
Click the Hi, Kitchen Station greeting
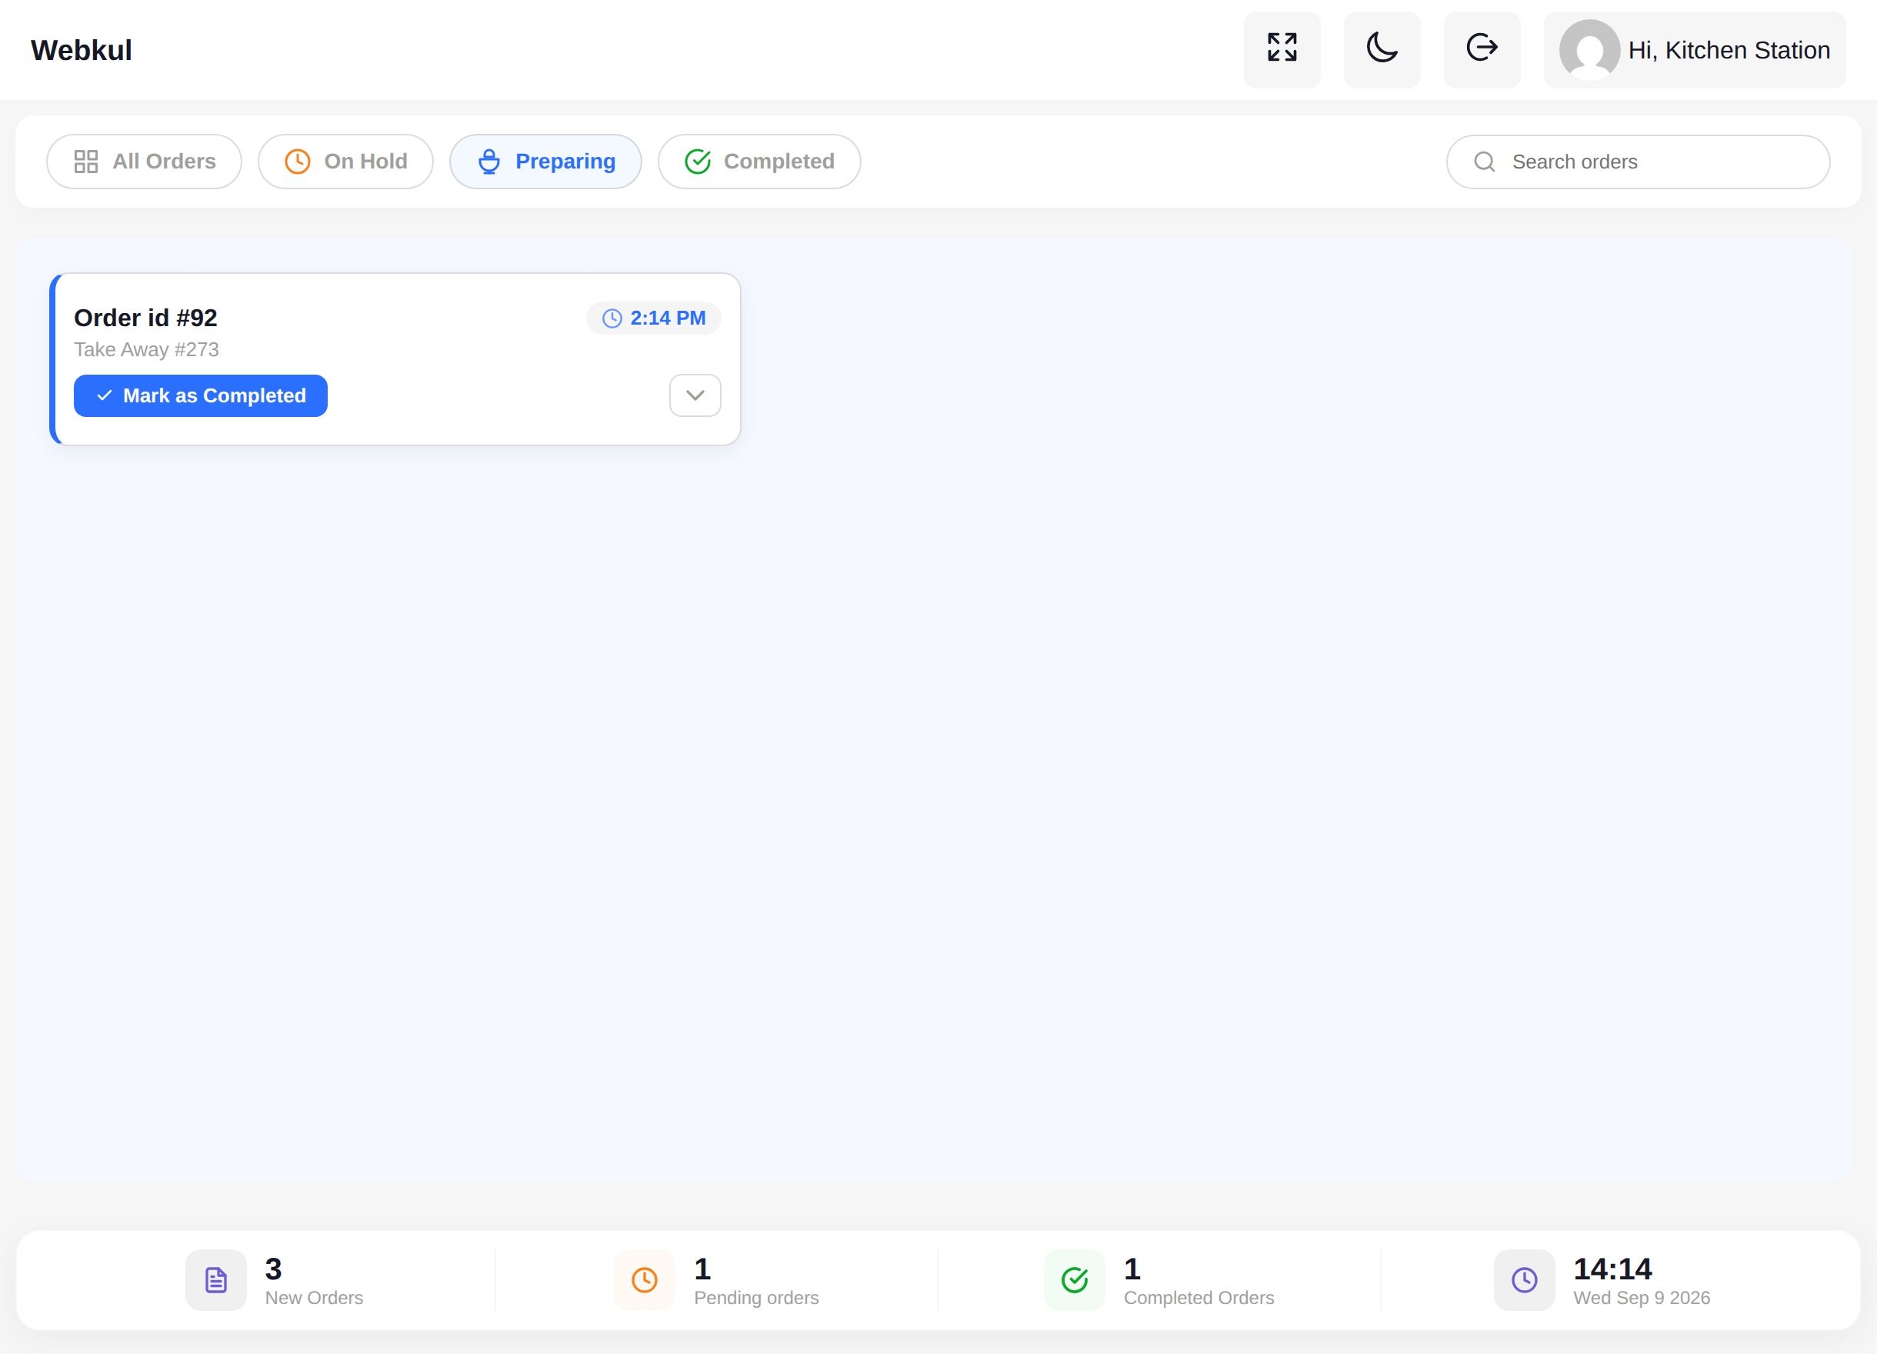1729,51
